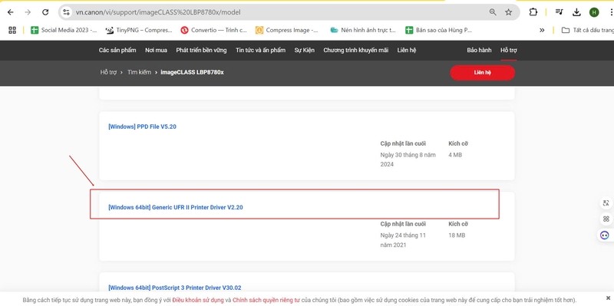Open Compress Image bookmark
The image size is (614, 306).
[x=287, y=30]
